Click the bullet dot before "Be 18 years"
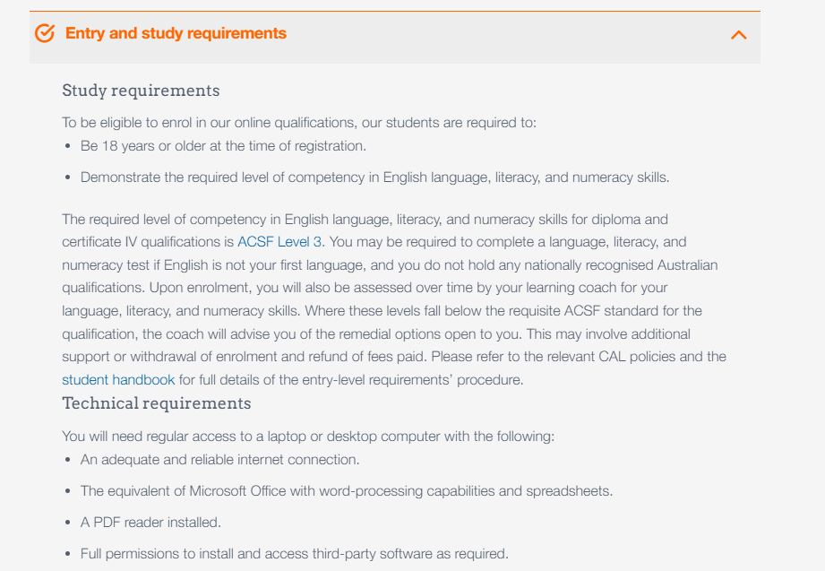This screenshot has width=825, height=571. [x=68, y=146]
